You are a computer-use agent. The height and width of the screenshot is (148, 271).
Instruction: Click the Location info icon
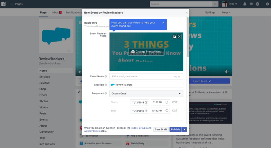(x=106, y=85)
